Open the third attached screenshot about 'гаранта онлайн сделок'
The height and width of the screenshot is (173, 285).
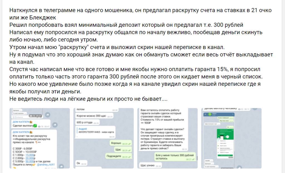pos(167,138)
